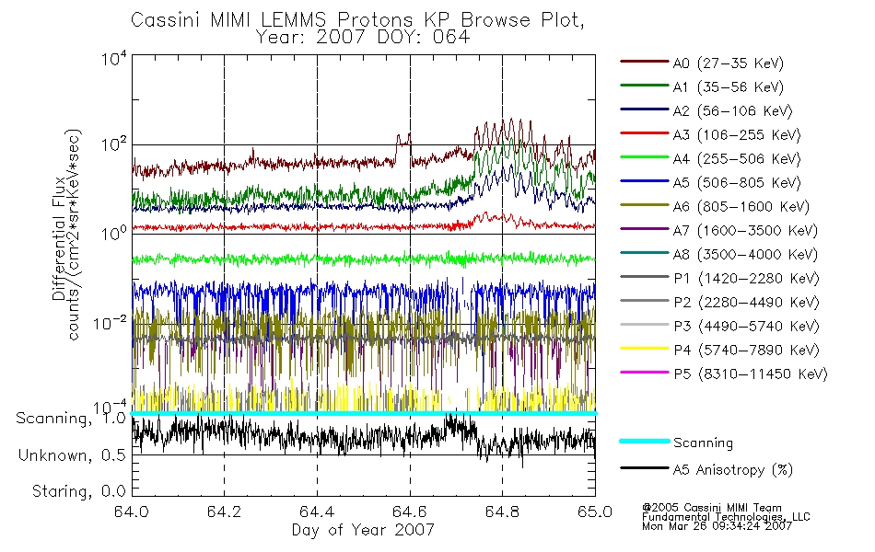Click the 10^2 y-axis tick label

(x=114, y=145)
